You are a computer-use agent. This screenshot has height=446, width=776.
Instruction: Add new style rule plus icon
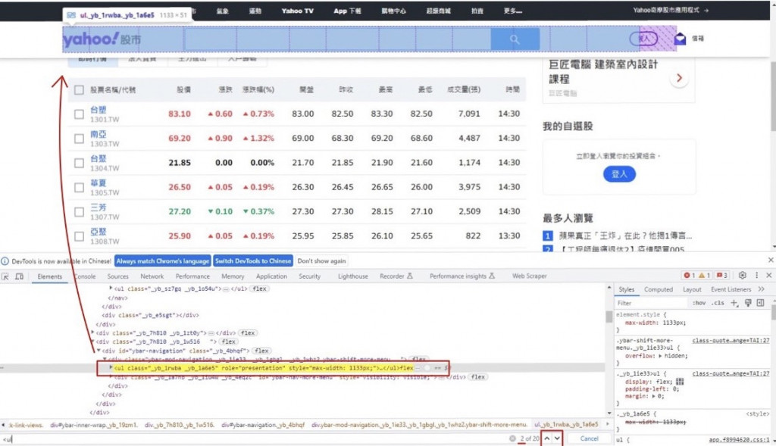point(734,303)
